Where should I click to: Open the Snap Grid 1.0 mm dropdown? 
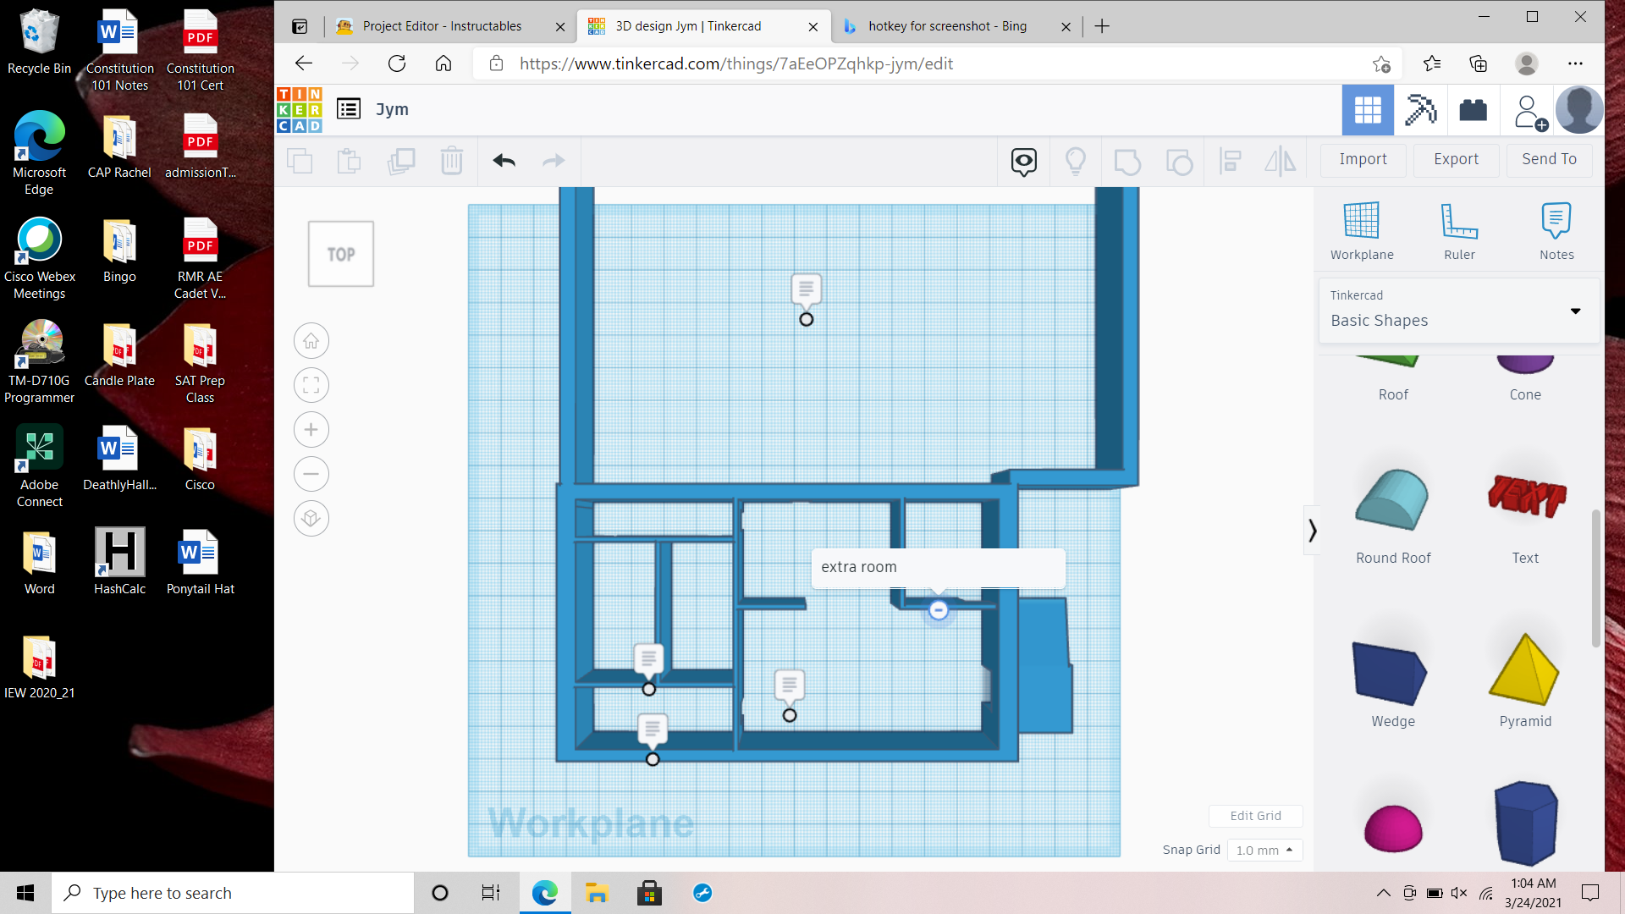(x=1265, y=850)
